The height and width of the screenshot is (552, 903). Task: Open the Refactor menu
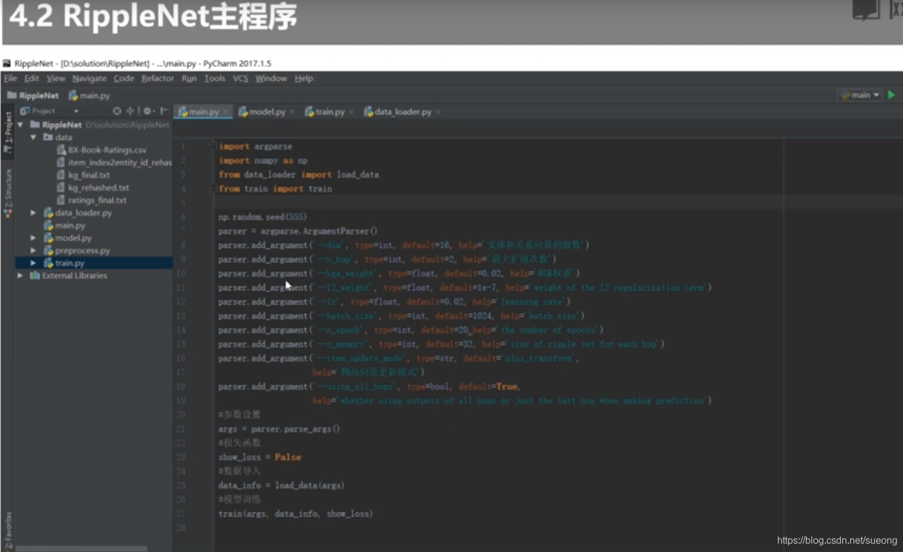[157, 78]
